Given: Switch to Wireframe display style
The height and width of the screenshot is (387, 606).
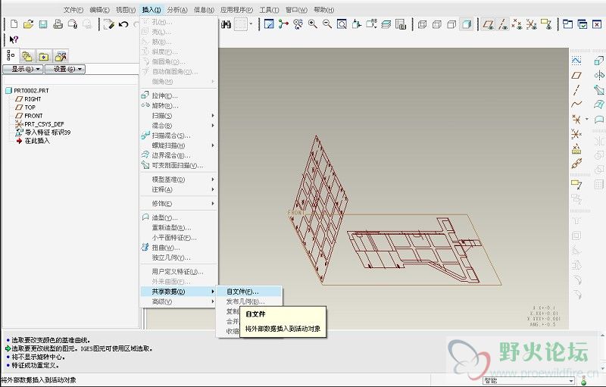Looking at the screenshot, I should click(x=423, y=25).
